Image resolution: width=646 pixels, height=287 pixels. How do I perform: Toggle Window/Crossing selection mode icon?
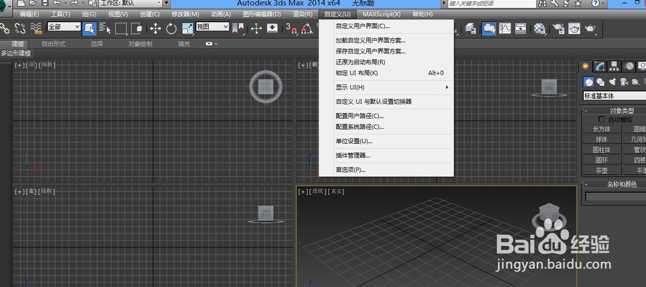click(x=136, y=28)
